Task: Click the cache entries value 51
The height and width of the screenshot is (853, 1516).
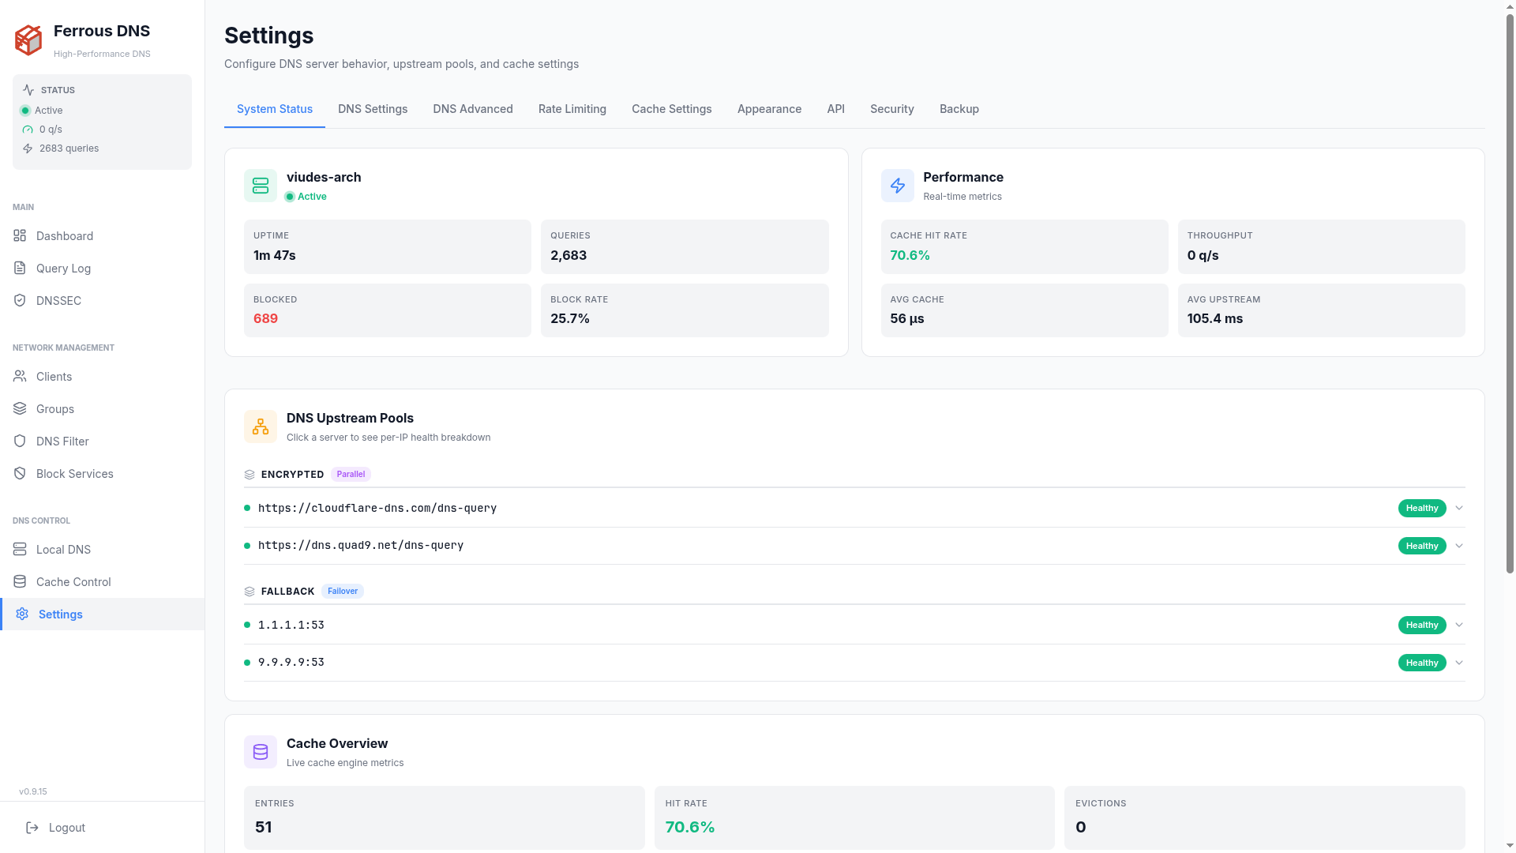Action: (264, 828)
